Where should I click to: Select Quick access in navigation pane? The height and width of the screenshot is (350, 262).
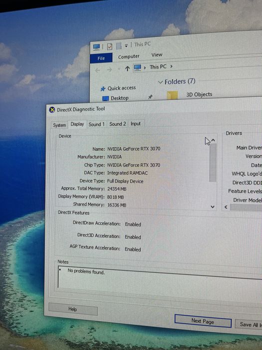tap(121, 88)
